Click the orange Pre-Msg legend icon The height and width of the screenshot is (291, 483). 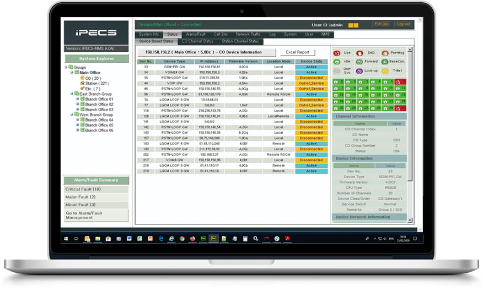click(385, 53)
